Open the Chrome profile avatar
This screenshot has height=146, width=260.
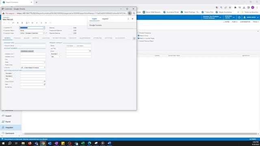253,7
